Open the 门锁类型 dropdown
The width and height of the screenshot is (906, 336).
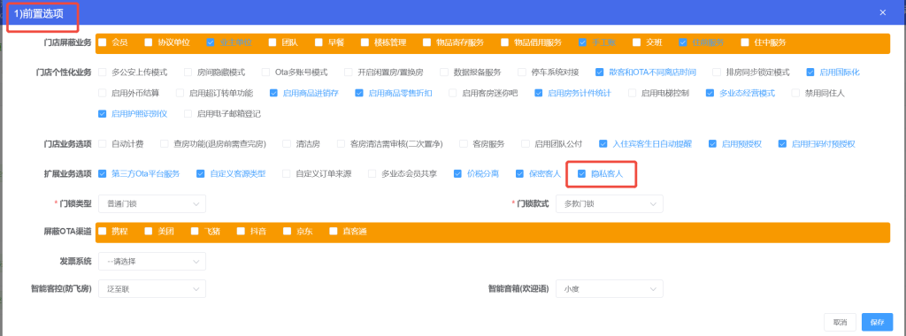point(152,203)
